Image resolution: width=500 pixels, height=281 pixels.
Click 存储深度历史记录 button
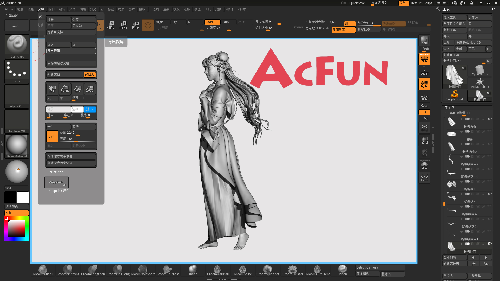coord(71,157)
